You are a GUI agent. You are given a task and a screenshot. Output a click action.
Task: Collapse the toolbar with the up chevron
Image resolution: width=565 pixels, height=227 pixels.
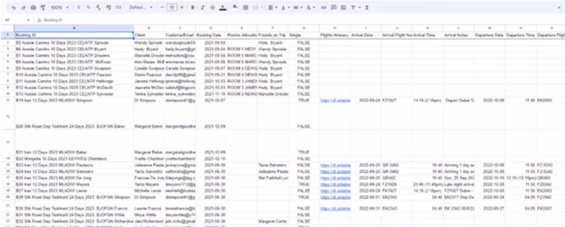559,8
